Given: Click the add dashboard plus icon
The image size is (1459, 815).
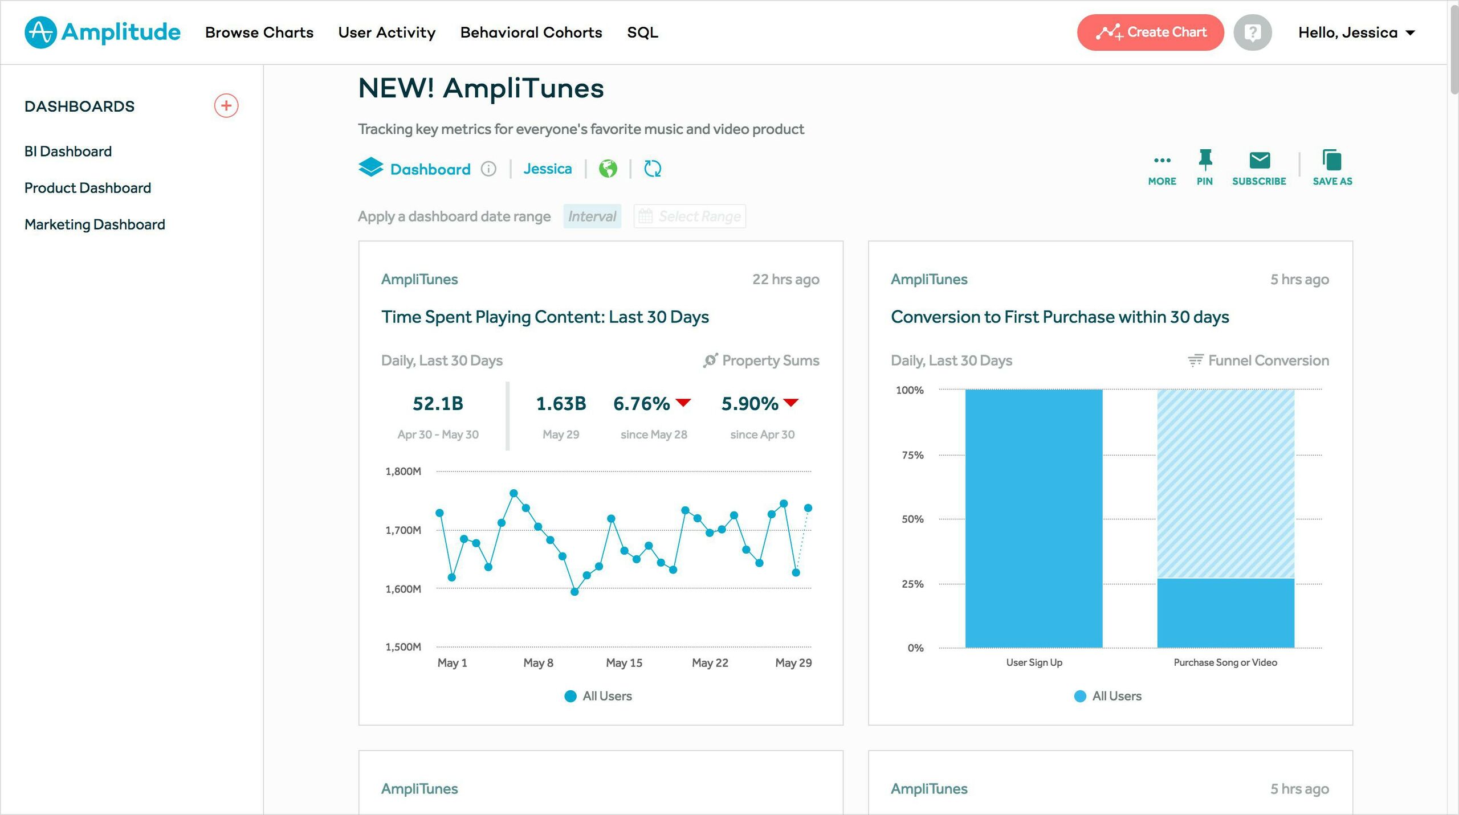Looking at the screenshot, I should [x=226, y=106].
